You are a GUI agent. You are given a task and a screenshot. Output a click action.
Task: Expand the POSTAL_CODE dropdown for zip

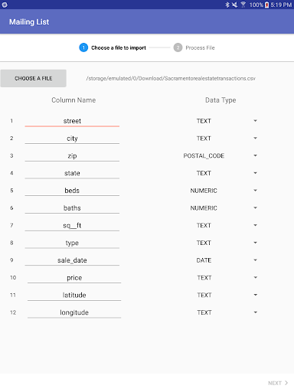coord(220,155)
